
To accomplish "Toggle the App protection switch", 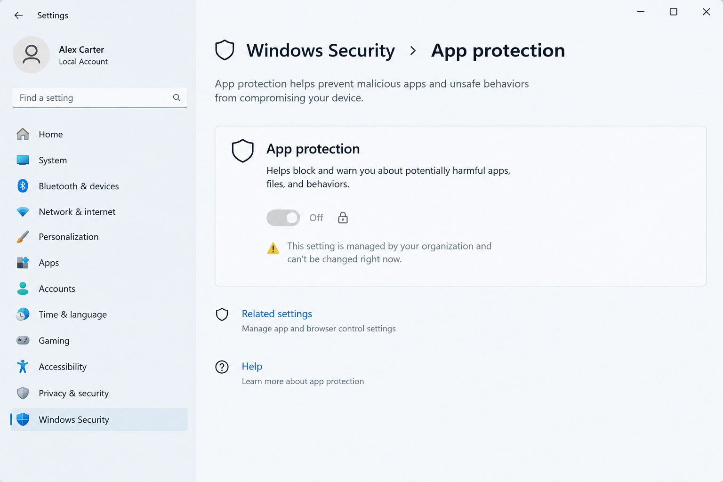I will click(x=283, y=217).
